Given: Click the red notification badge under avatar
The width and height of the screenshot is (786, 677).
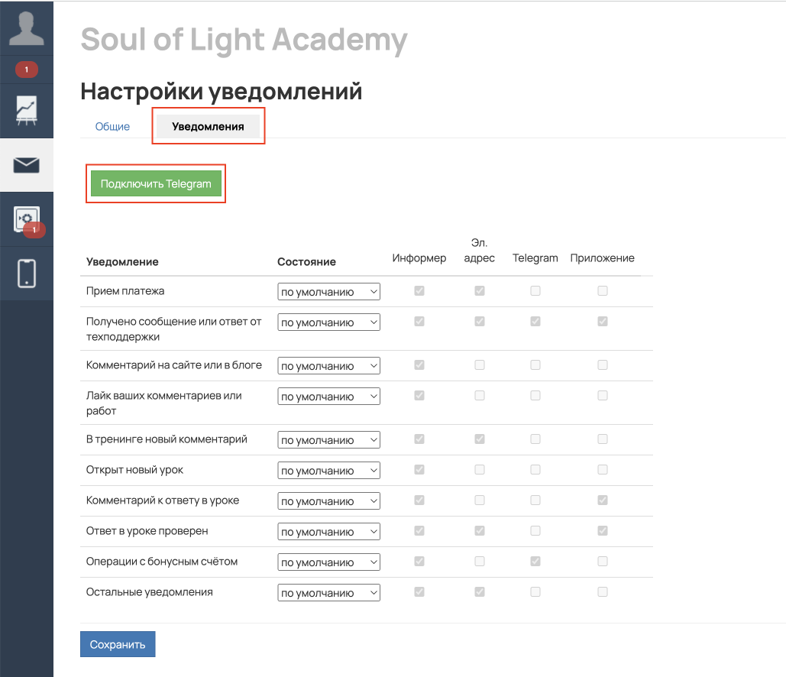Looking at the screenshot, I should point(27,70).
